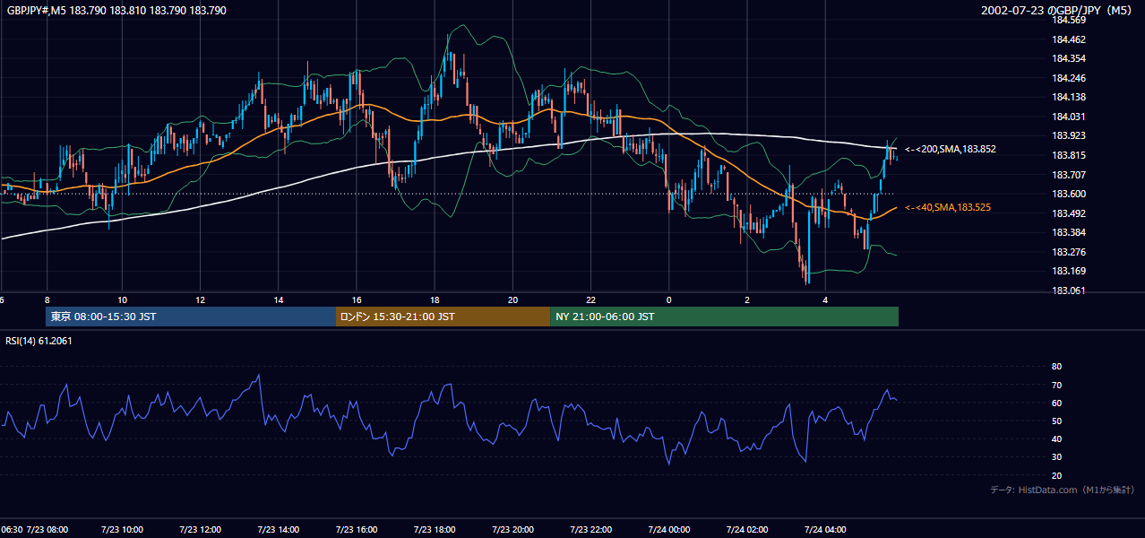Click bottom time label 7/24 02:00
Viewport: 1145px width, 538px height.
[x=747, y=529]
